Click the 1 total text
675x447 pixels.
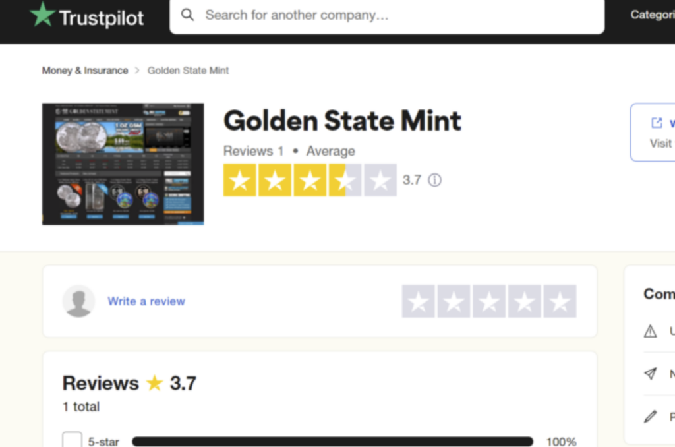pyautogui.click(x=81, y=407)
